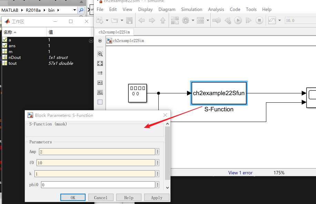Click the Open folder icon in toolbar
316x204 pixels.
point(115,20)
